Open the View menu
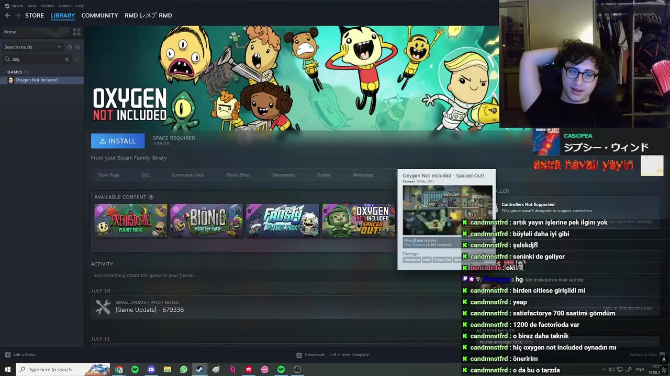The width and height of the screenshot is (670, 376). click(32, 6)
